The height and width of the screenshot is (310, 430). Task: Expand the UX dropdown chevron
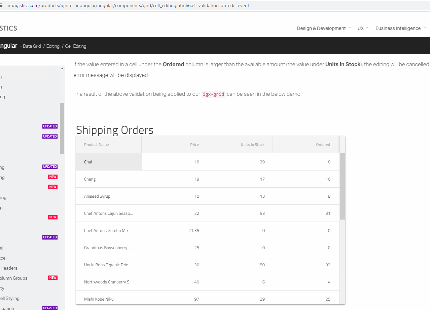point(367,28)
